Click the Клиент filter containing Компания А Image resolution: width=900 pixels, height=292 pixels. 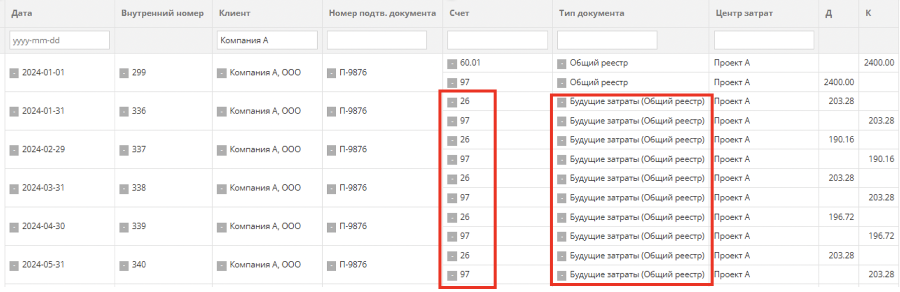point(267,40)
